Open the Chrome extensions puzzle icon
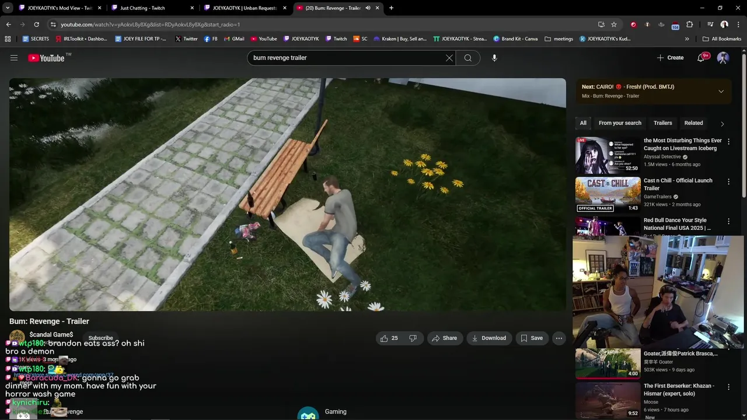The width and height of the screenshot is (747, 420). click(690, 24)
